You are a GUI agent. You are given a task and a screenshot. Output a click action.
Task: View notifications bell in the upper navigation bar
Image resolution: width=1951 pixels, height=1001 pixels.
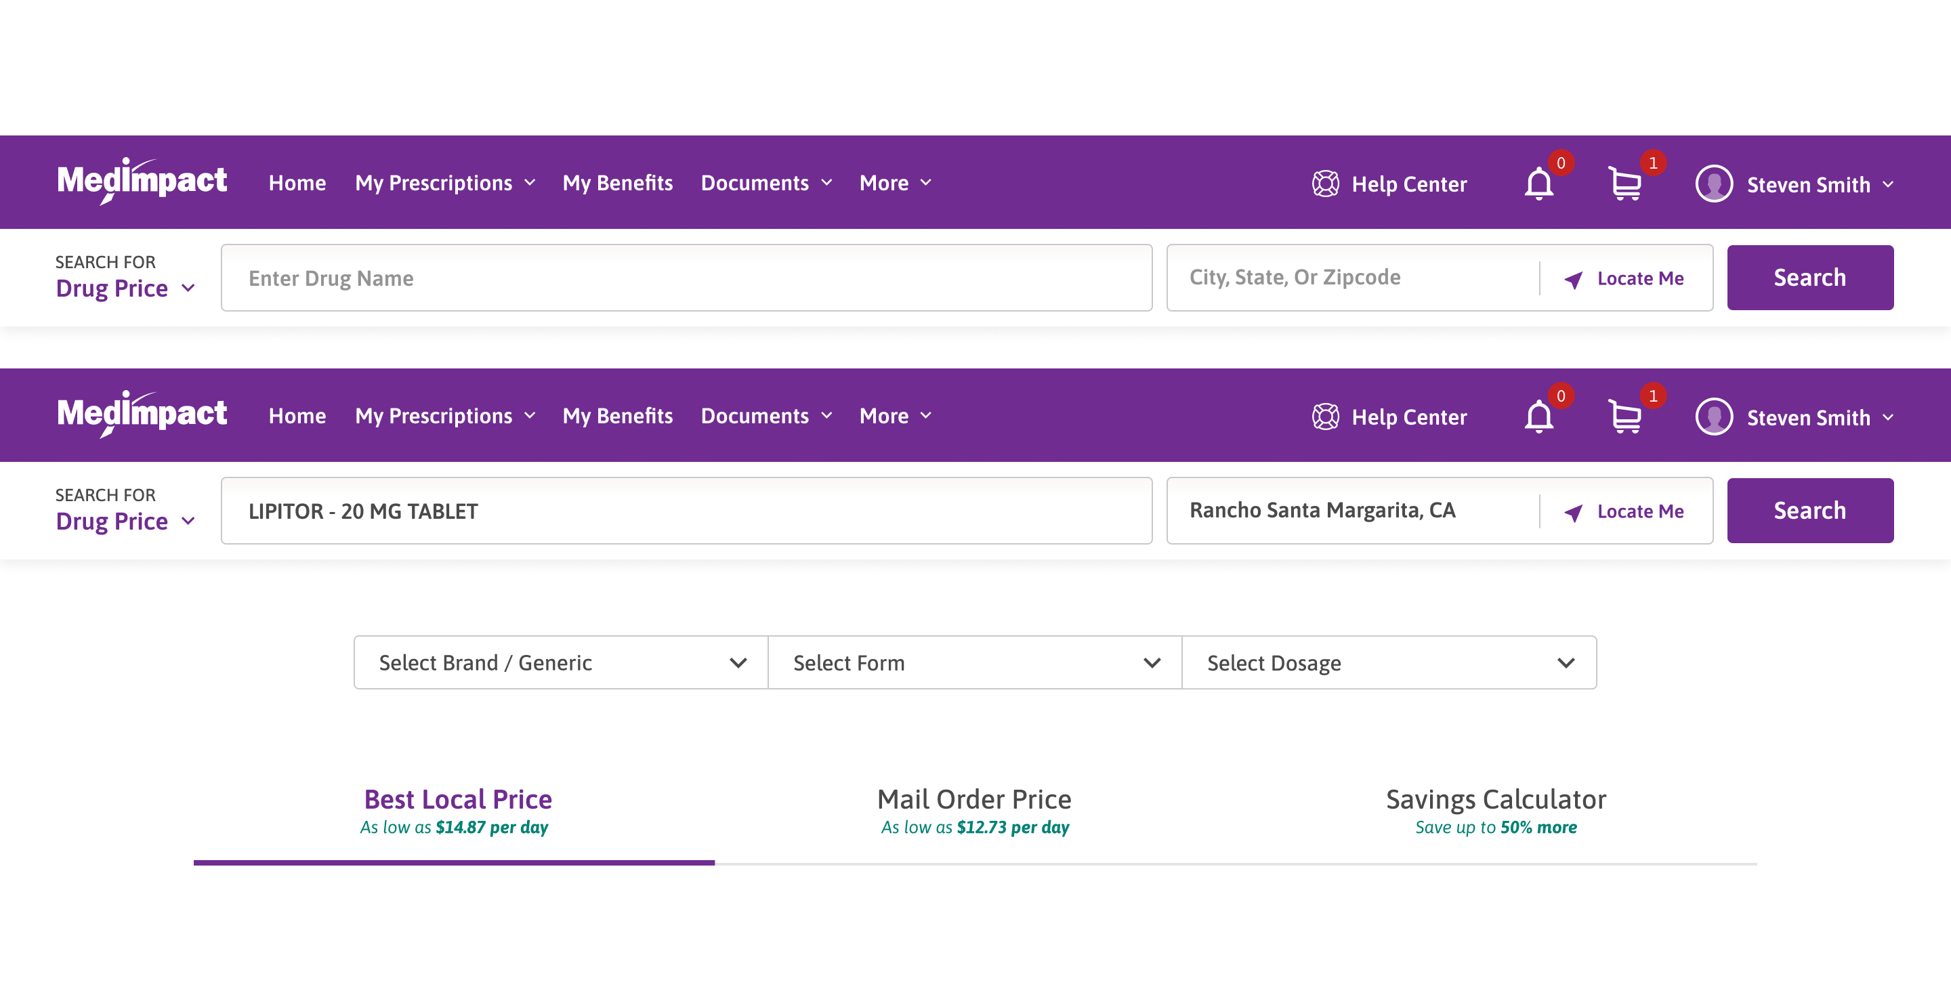pos(1539,184)
